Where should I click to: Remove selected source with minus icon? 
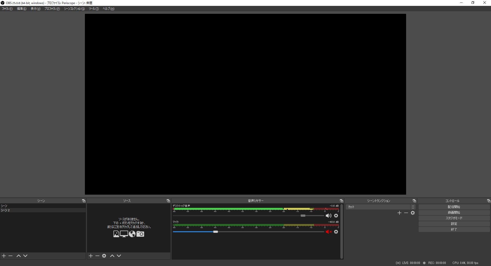97,256
